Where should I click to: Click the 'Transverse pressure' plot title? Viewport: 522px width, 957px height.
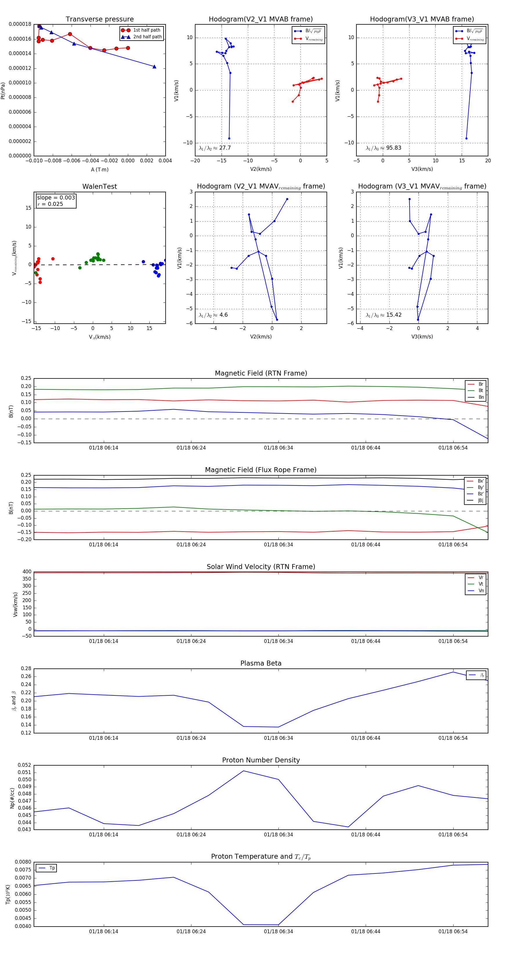[99, 19]
